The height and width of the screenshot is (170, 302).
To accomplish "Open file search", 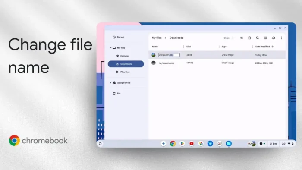I will [257, 38].
